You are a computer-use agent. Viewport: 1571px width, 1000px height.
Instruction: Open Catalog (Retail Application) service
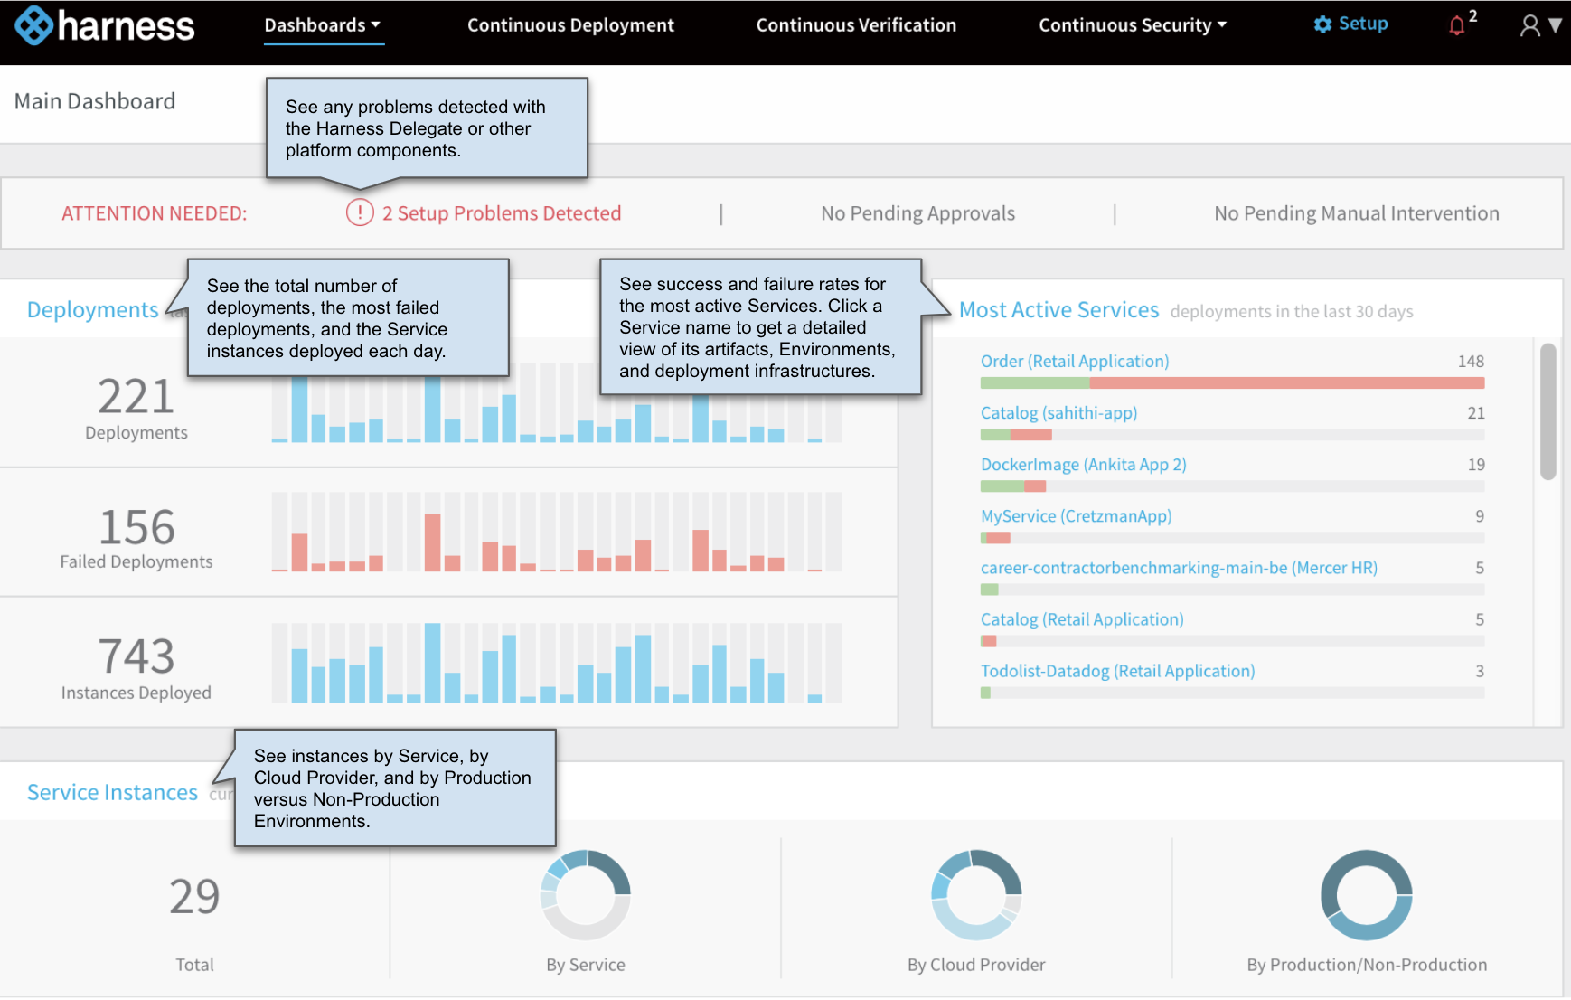1082,618
